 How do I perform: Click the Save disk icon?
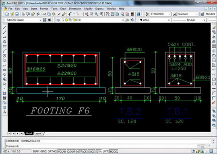point(17,14)
